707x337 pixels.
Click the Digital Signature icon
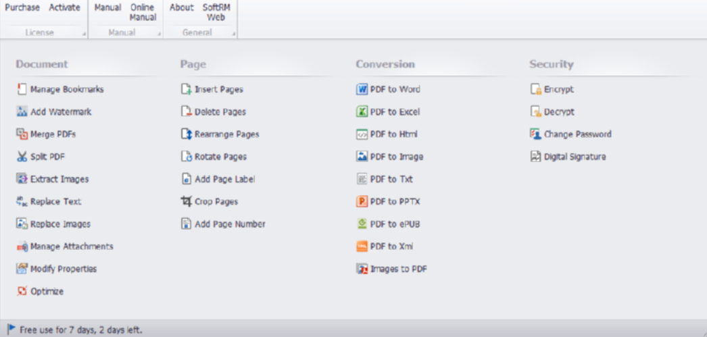[536, 157]
